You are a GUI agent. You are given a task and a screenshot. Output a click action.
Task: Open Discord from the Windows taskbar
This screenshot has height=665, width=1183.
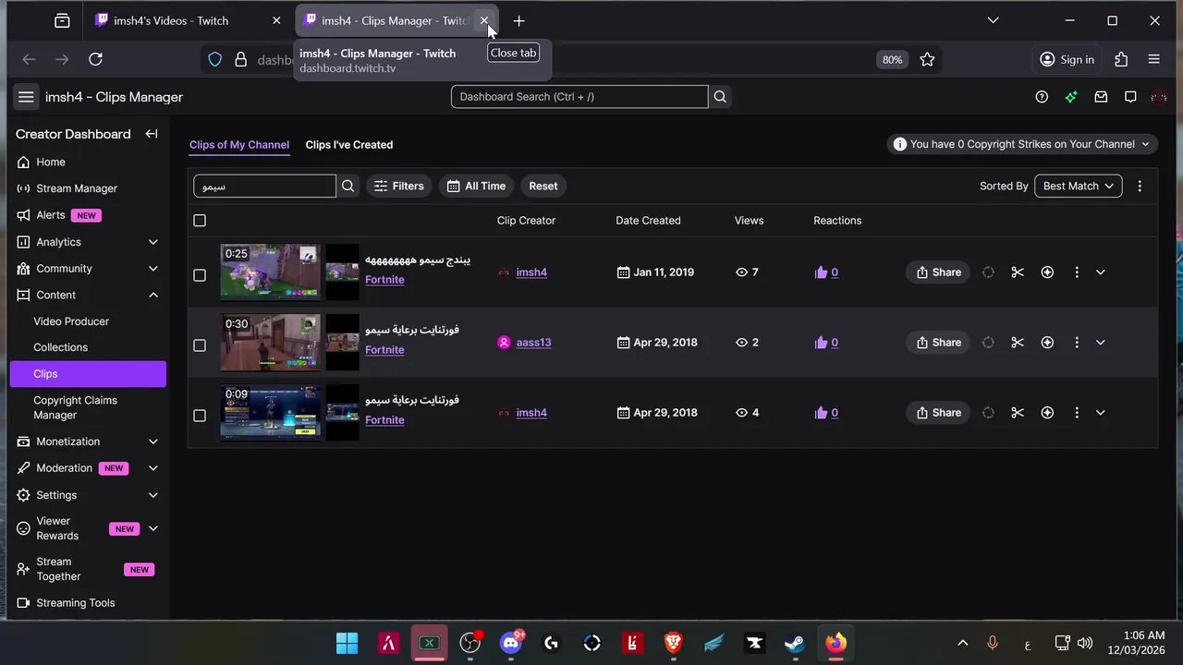click(x=510, y=643)
